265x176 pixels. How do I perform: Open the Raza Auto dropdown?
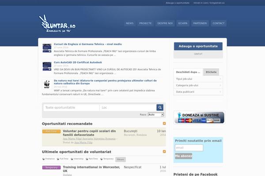[x=156, y=114]
